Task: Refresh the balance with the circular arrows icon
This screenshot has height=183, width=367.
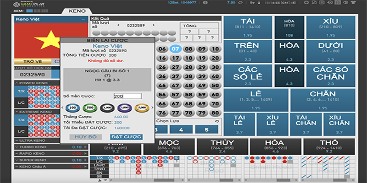Action: pos(240,3)
